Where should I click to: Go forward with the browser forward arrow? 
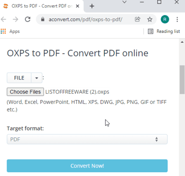pyautogui.click(x=16, y=19)
